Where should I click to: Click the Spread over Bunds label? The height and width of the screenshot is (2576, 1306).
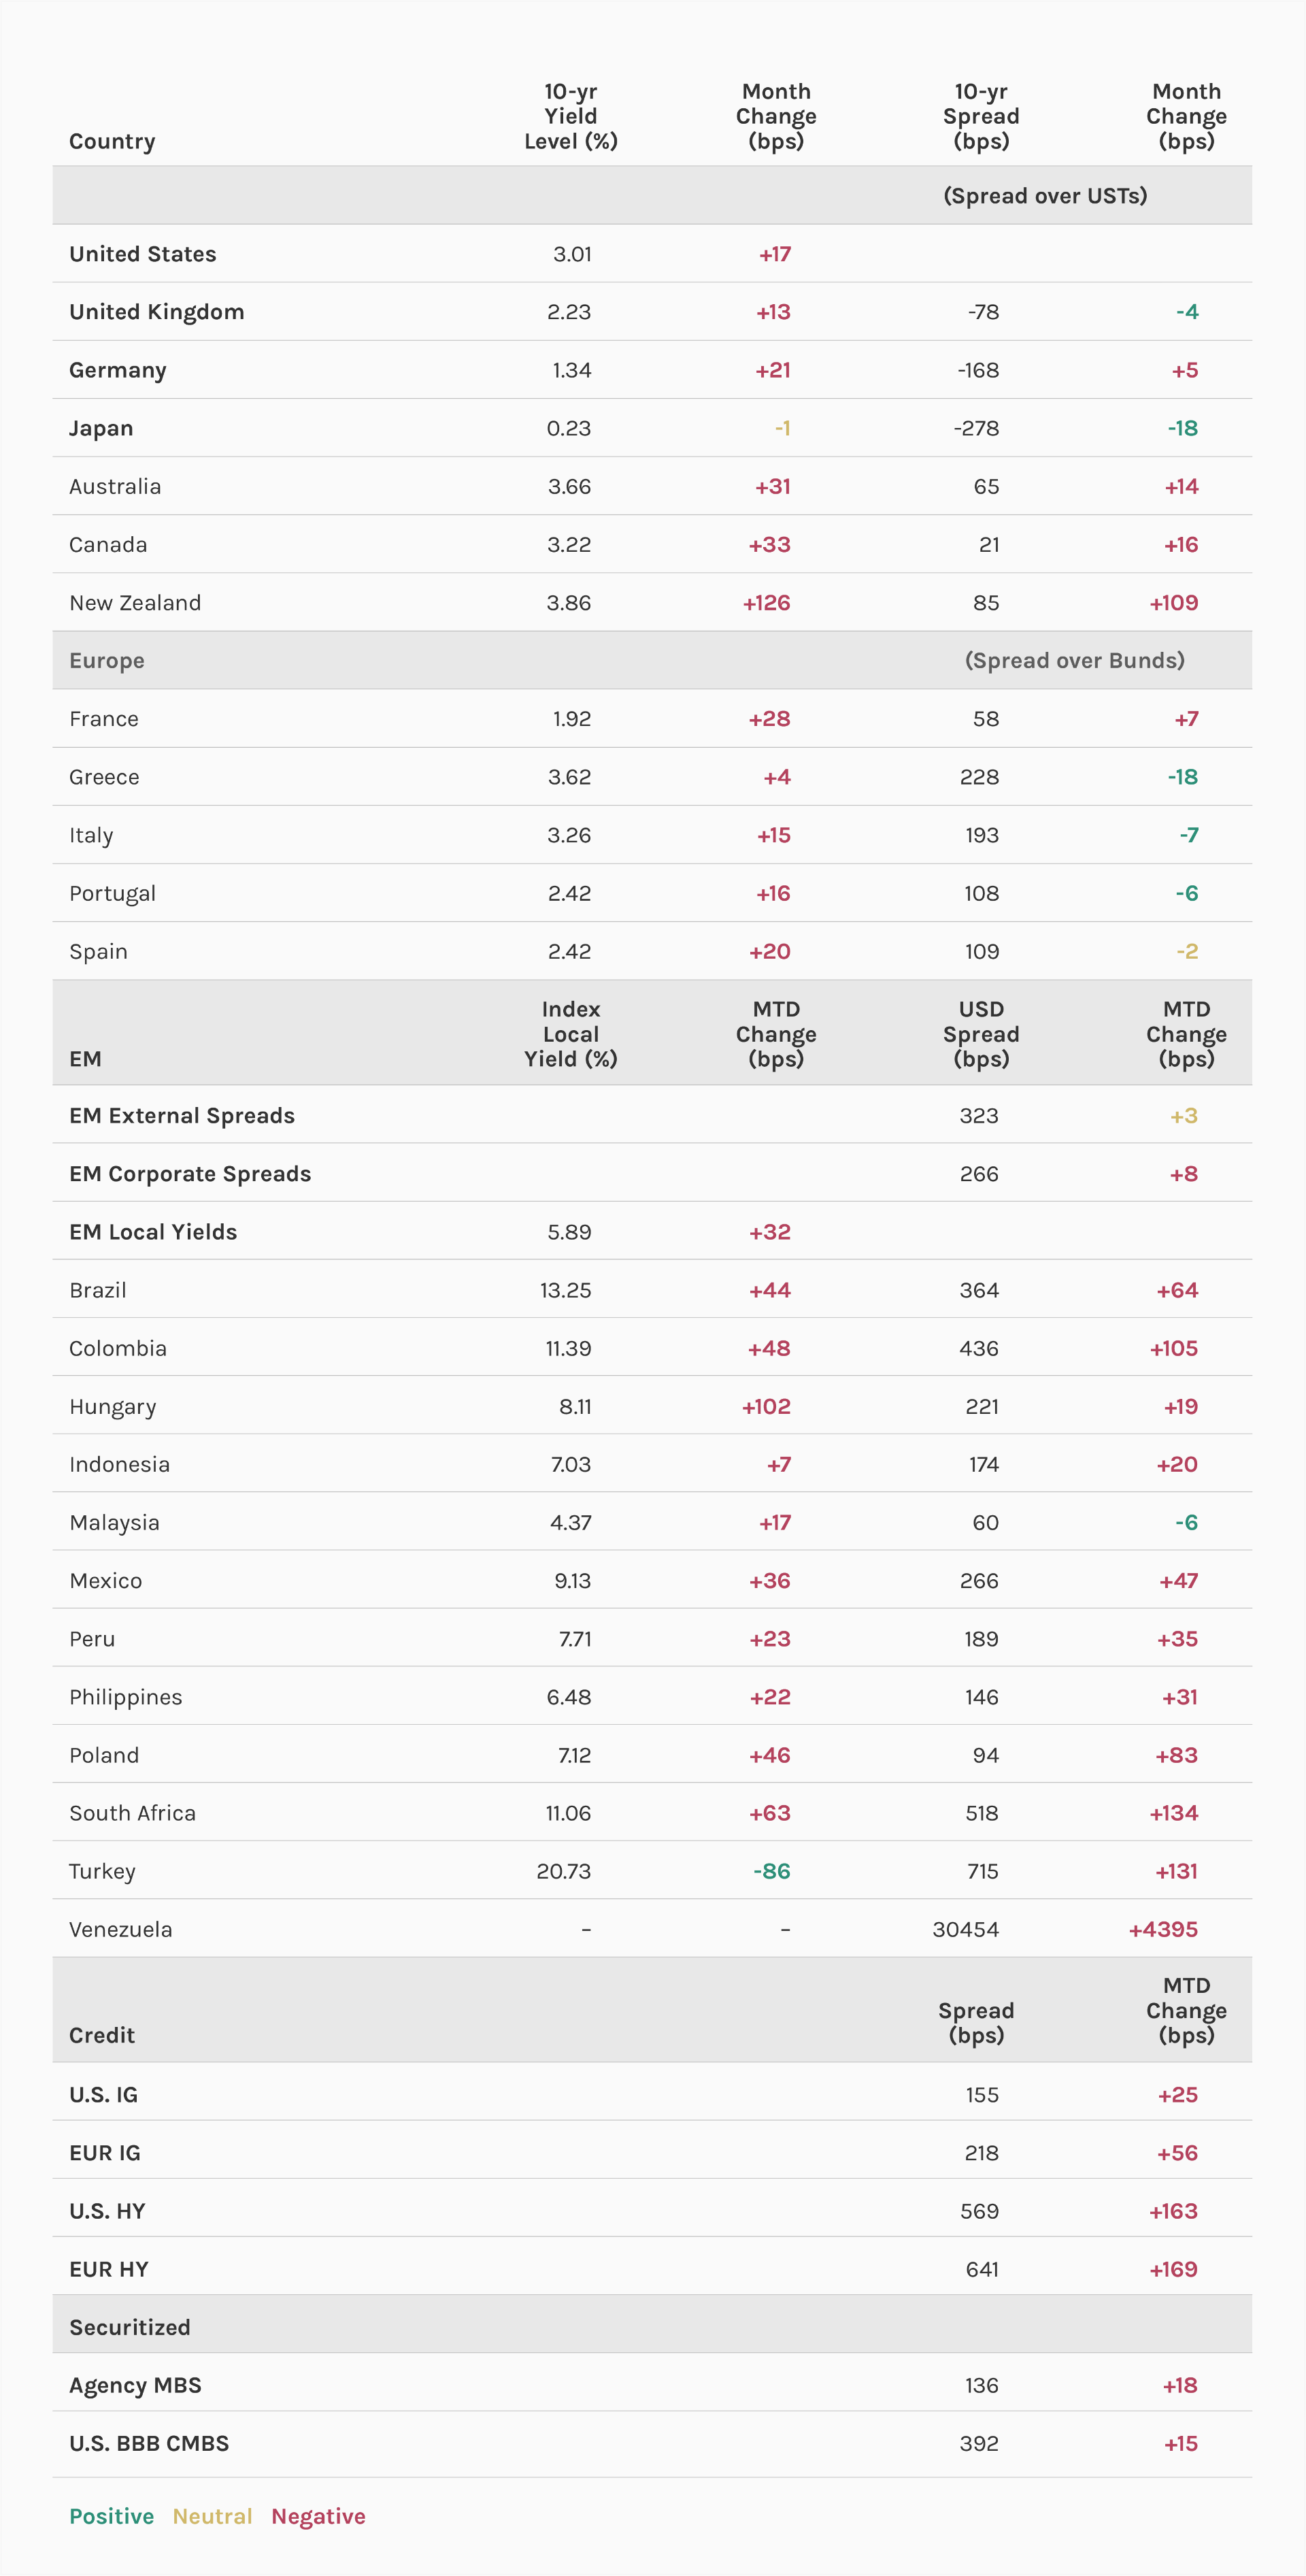click(x=1074, y=661)
